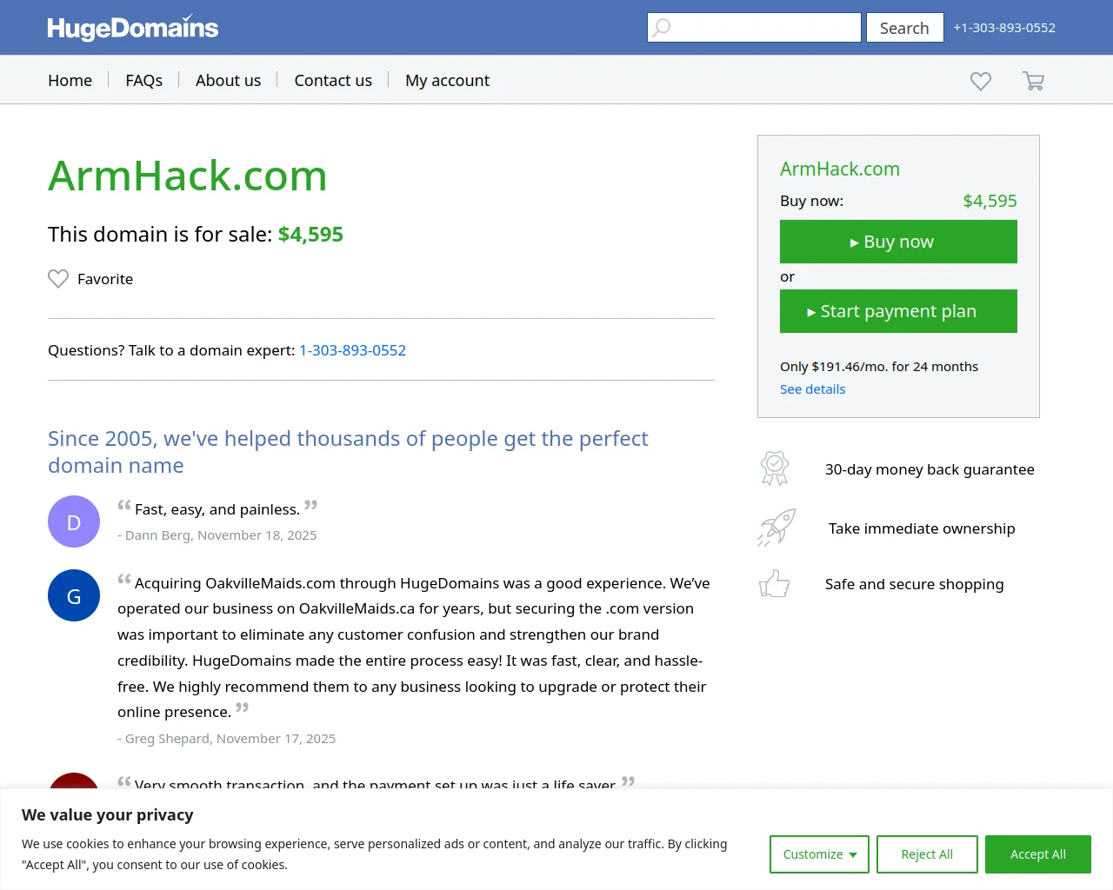The width and height of the screenshot is (1113, 890).
Task: Toggle Favorite heart for ArmHack.com
Action: (58, 279)
